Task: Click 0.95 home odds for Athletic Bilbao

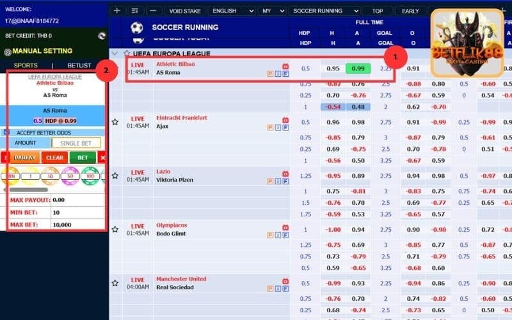Action: tap(333, 68)
